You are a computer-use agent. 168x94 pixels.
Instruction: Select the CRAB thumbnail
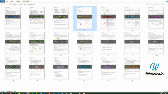(108, 68)
